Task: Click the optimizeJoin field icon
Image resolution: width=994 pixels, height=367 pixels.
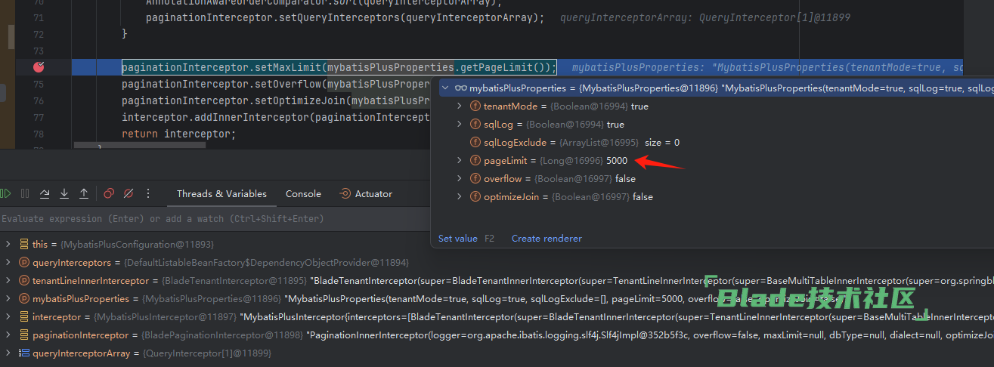Action: click(475, 197)
